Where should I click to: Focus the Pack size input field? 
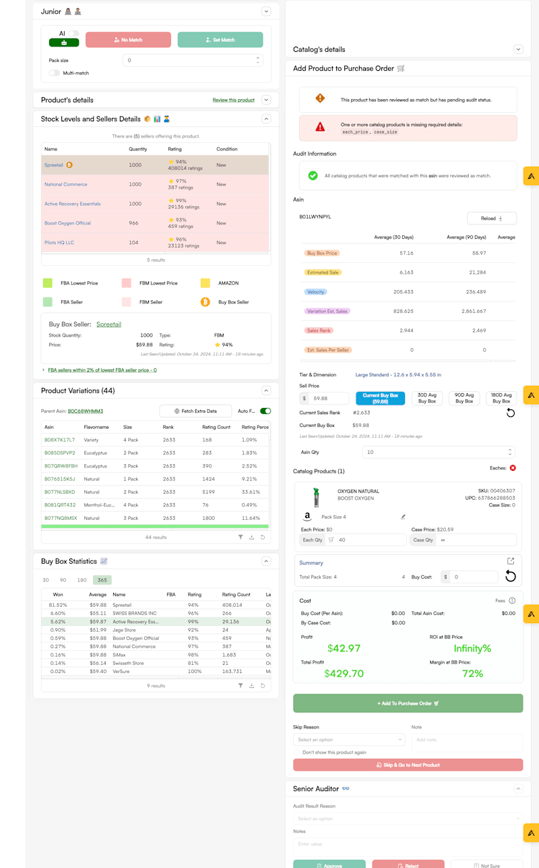(193, 60)
